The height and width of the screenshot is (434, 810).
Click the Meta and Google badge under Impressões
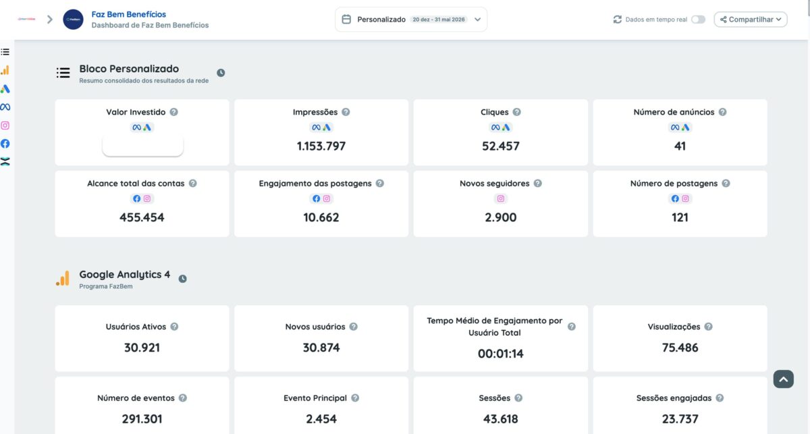point(321,127)
